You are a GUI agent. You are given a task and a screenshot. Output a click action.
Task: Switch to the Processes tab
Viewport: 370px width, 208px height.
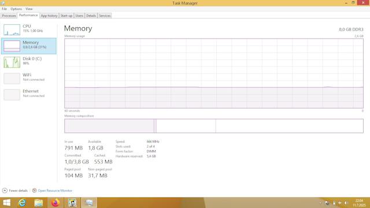coord(9,16)
